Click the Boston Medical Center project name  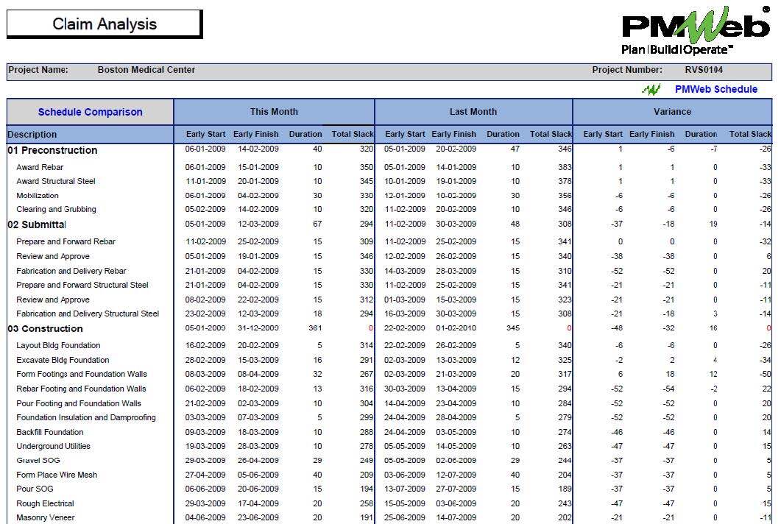point(146,71)
